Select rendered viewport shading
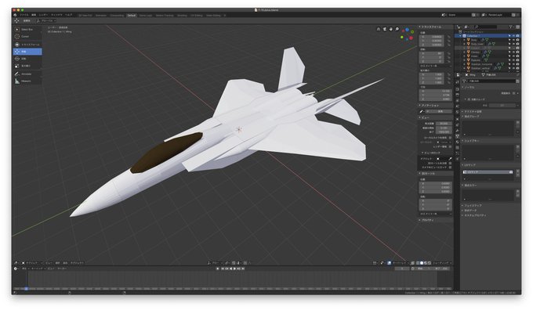Viewport: 533px width, 310px height. [430, 263]
